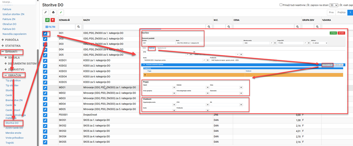The height and width of the screenshot is (146, 353).
Task: Edit the MDO2 row
Action: [45, 93]
